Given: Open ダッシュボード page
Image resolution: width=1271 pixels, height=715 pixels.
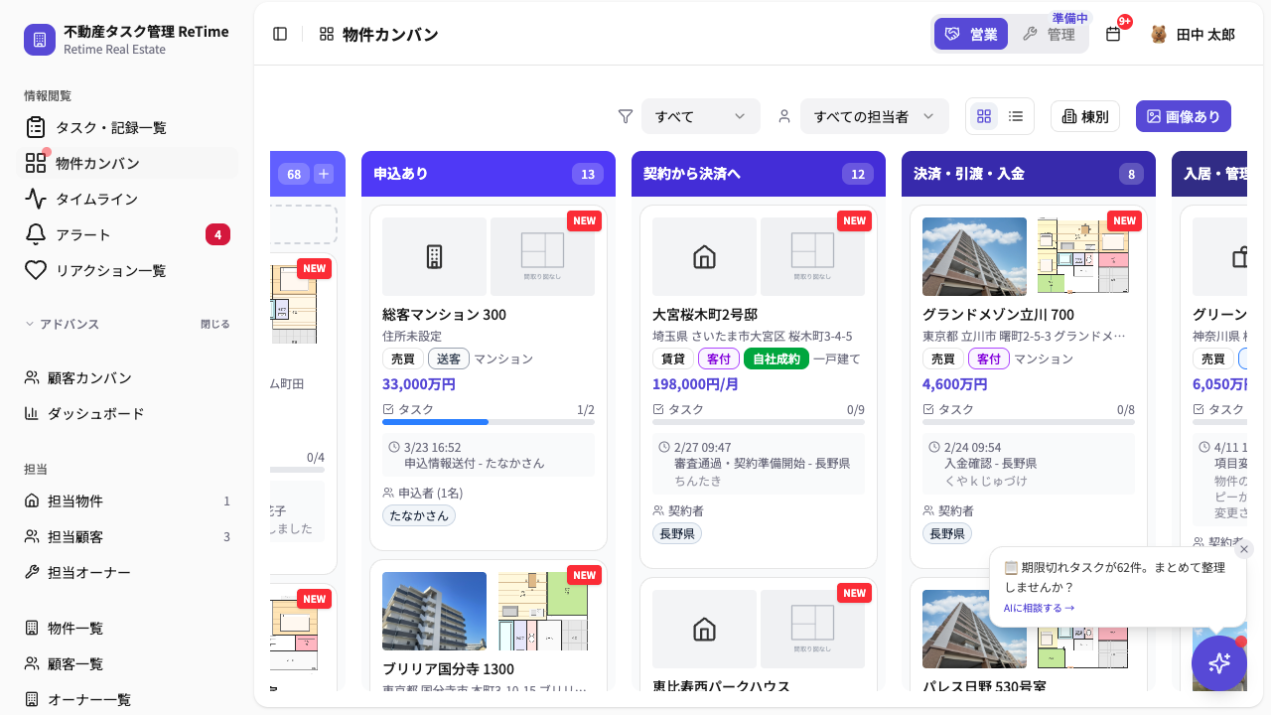Looking at the screenshot, I should click(127, 413).
